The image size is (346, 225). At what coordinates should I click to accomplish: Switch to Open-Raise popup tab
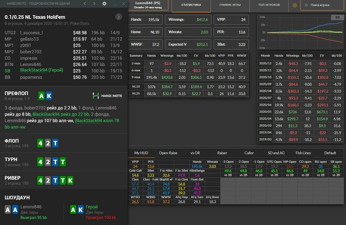coord(168,153)
